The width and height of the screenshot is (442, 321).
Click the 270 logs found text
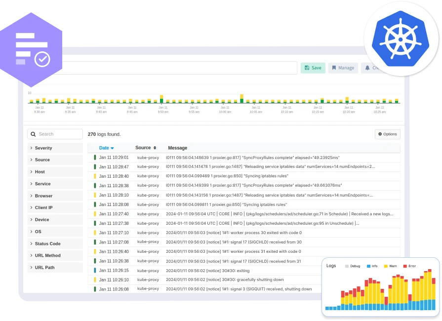click(x=104, y=134)
